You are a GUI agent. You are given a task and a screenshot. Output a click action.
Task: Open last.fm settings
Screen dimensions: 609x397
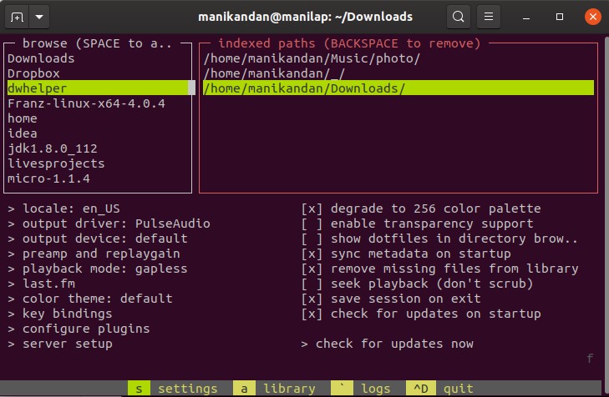tap(41, 284)
